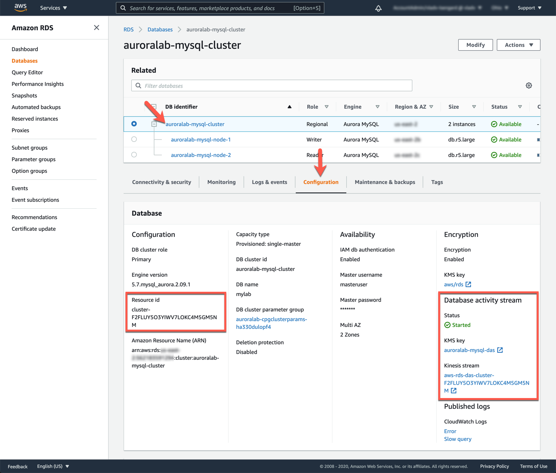Open the Kinesis stream external link icon
Viewport: 556px width, 473px height.
453,391
